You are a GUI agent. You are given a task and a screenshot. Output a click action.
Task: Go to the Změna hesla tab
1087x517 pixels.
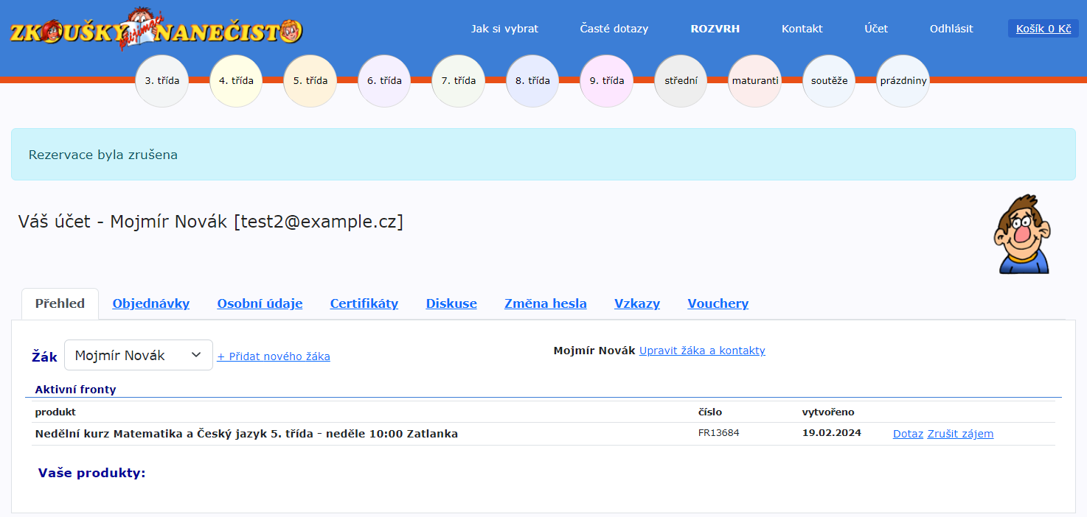click(545, 303)
